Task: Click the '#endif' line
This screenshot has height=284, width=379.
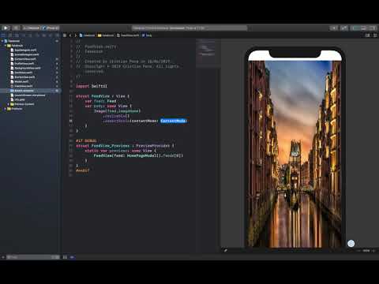Action: pyautogui.click(x=83, y=170)
